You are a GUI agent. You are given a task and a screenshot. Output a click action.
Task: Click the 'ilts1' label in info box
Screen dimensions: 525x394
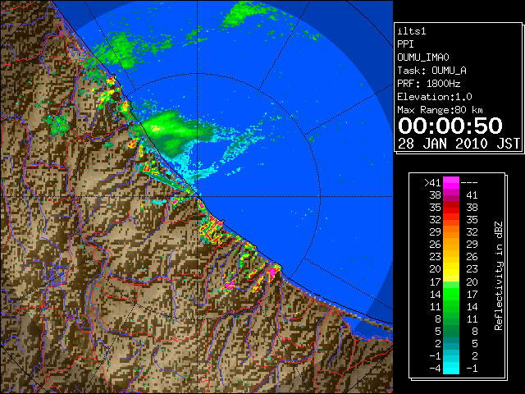(x=412, y=31)
